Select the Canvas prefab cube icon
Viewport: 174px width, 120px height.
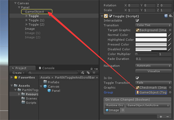pyautogui.click(x=45, y=86)
